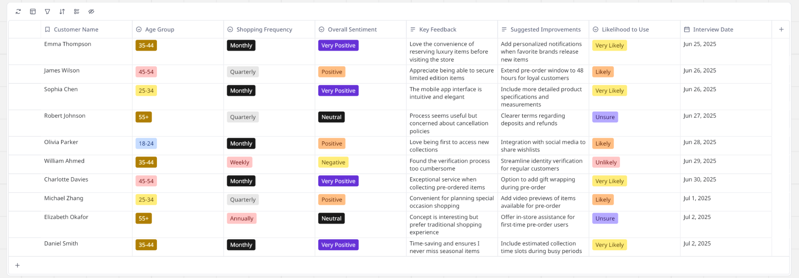Open Shopping Frequency picker for Emma Thompson
This screenshot has width=799, height=278.
pyautogui.click(x=241, y=45)
